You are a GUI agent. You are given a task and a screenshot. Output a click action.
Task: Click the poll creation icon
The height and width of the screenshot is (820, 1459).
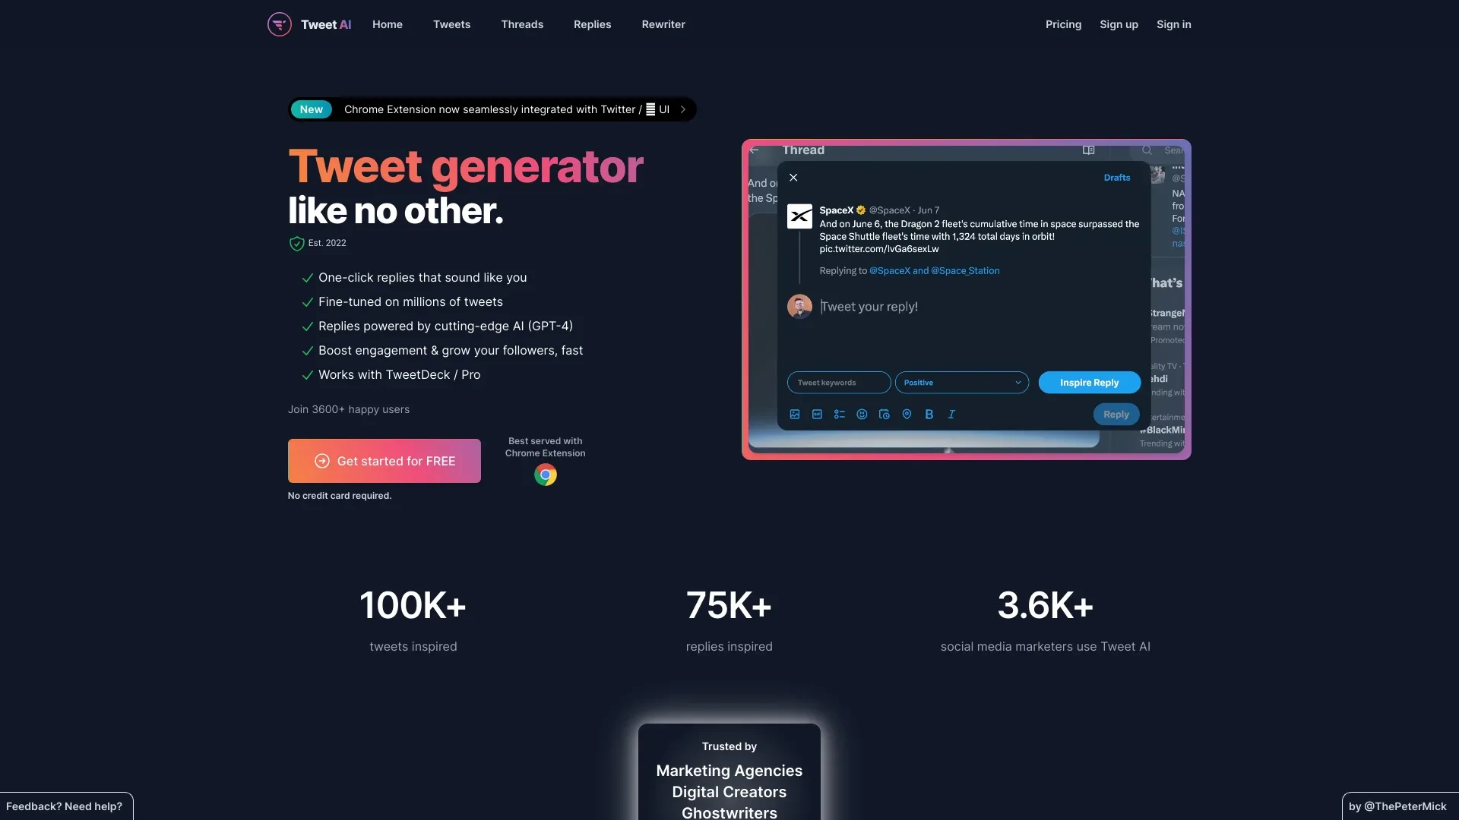[840, 415]
